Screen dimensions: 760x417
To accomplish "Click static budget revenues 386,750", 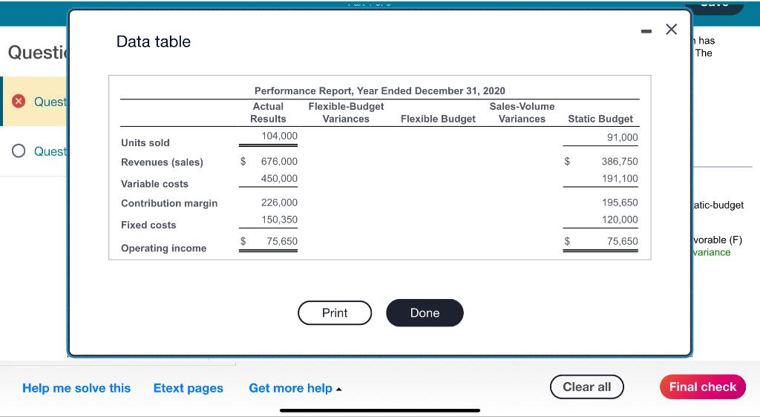I will click(620, 161).
